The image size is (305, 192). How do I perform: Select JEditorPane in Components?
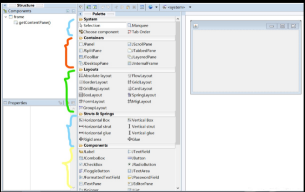coord(140,184)
